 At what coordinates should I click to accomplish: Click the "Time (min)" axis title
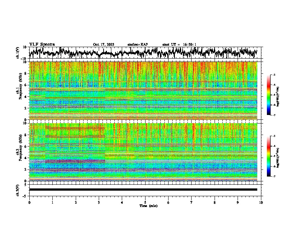(x=148, y=206)
